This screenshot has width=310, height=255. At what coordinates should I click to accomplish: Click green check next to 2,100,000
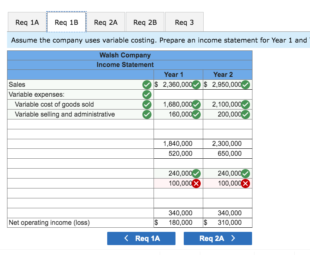pos(245,105)
